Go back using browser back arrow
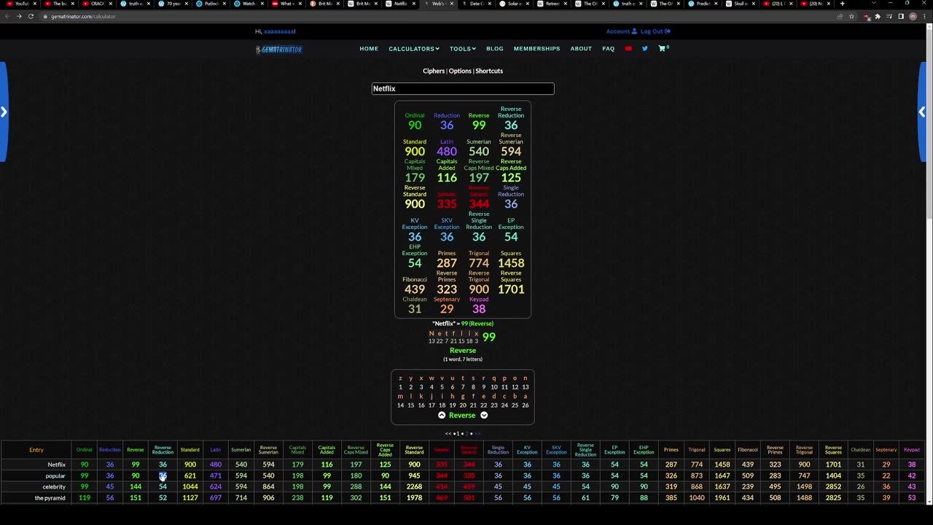The width and height of the screenshot is (933, 525). point(7,16)
